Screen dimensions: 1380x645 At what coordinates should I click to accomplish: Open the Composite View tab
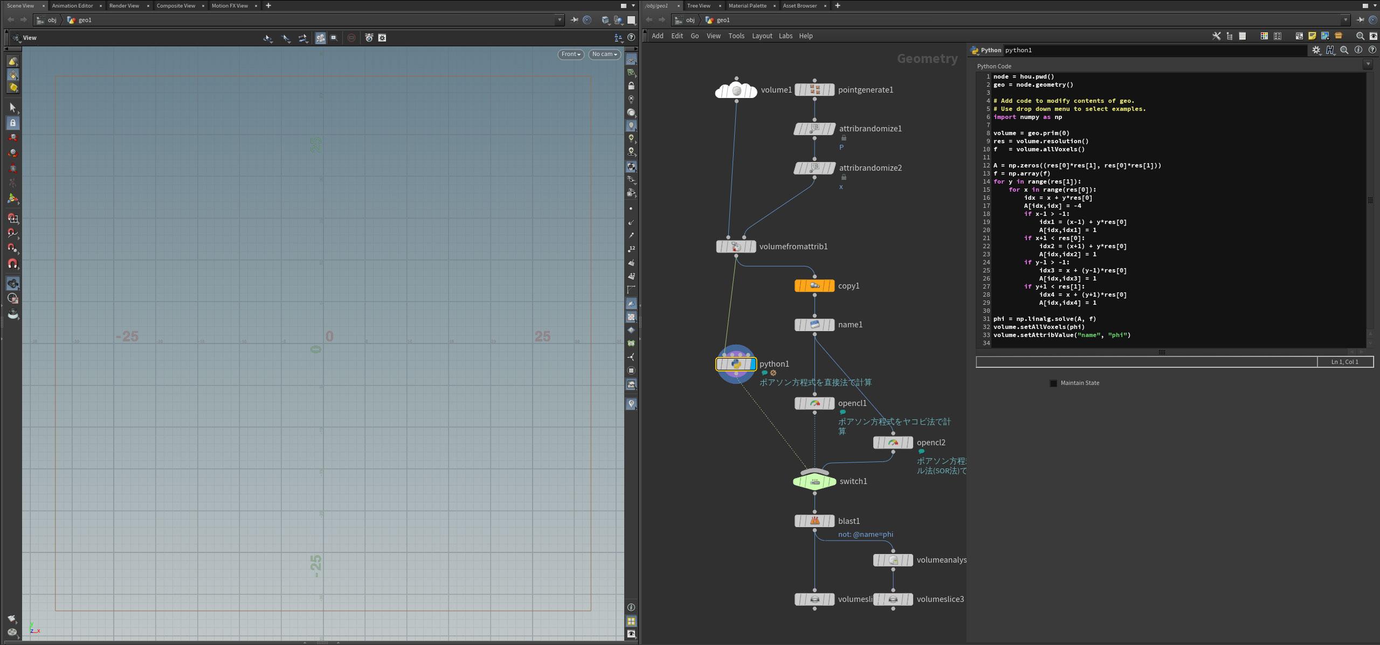click(x=176, y=5)
